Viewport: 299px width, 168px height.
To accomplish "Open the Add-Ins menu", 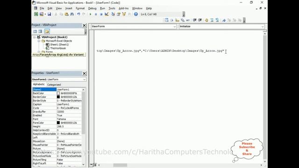I will click(x=123, y=8).
